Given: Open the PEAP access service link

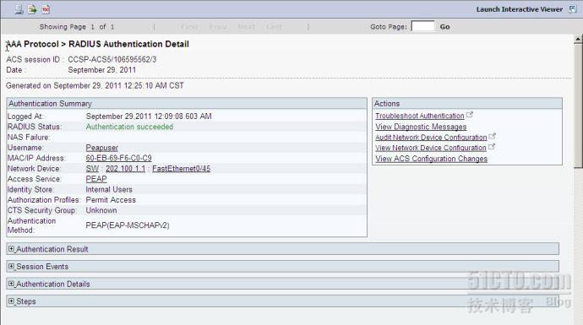Looking at the screenshot, I should (x=96, y=179).
